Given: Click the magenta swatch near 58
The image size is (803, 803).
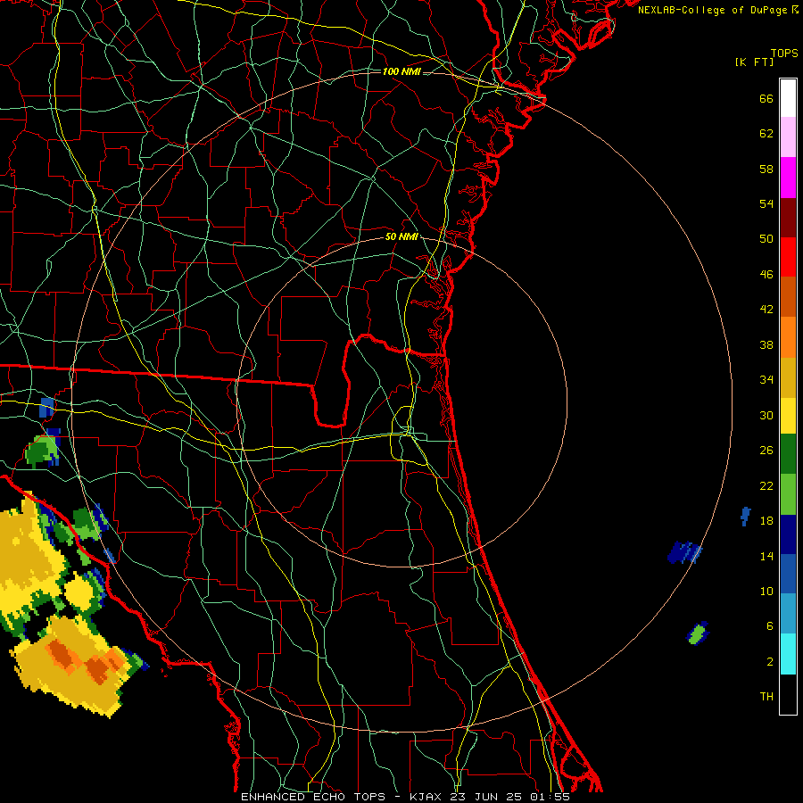Looking at the screenshot, I should click(x=788, y=178).
